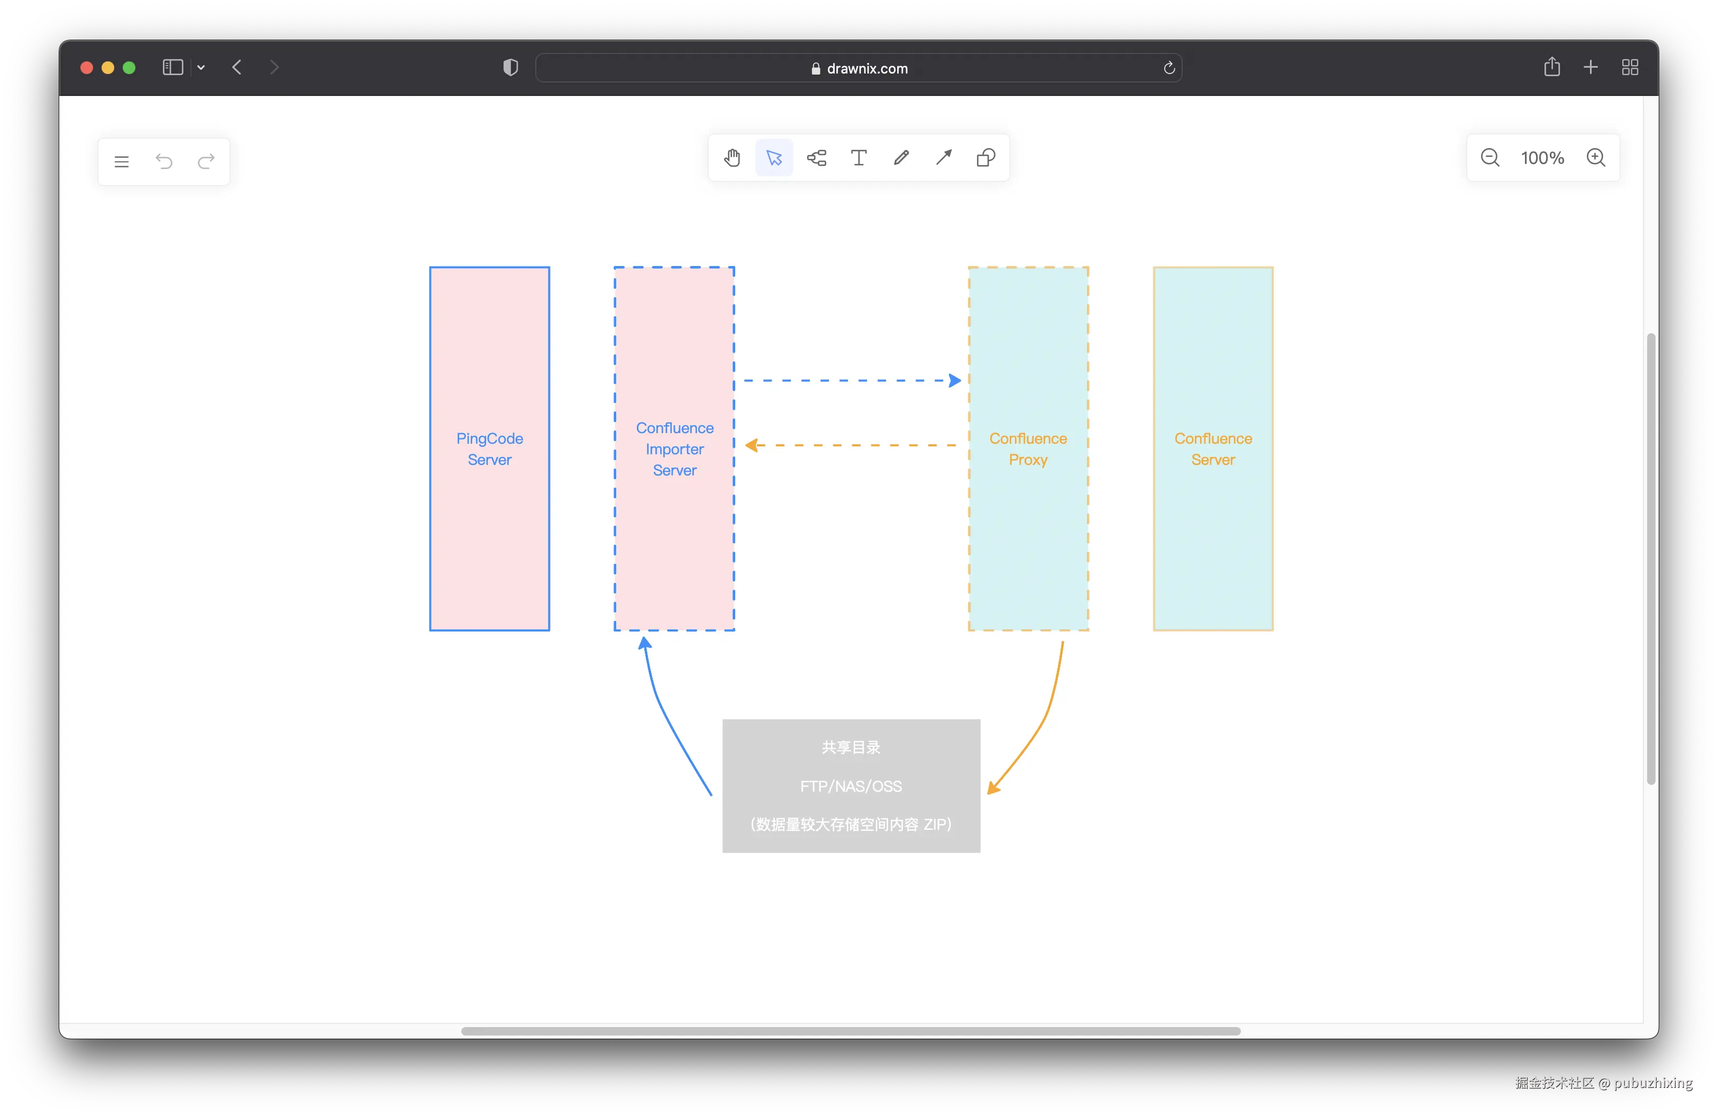Redo the last action
The image size is (1718, 1117).
pos(206,162)
